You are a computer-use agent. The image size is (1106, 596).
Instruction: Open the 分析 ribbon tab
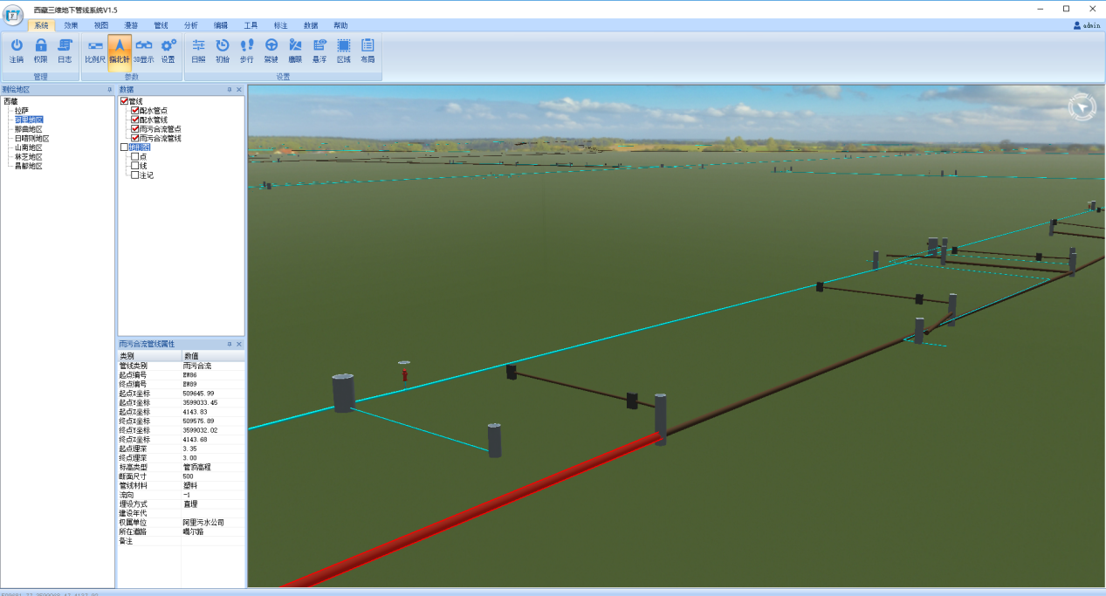point(191,26)
